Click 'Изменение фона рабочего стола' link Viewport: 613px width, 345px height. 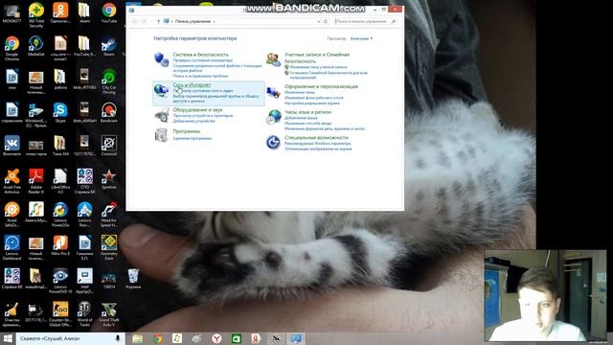coord(314,98)
